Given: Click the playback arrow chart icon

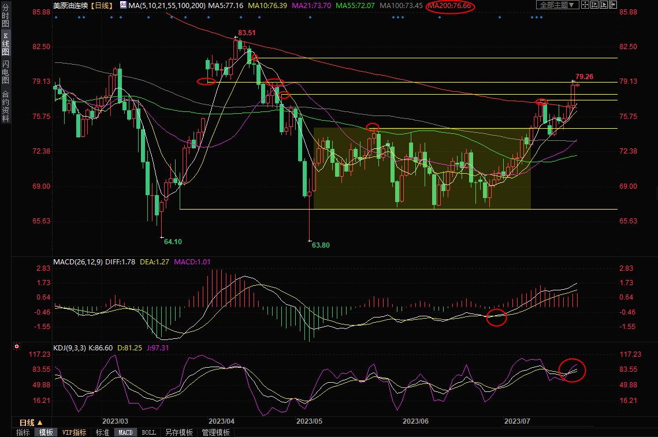Looking at the screenshot, I should [x=604, y=5].
